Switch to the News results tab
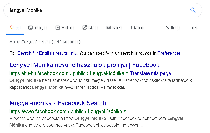Screen dimensions: 210x133 tap(117, 28)
